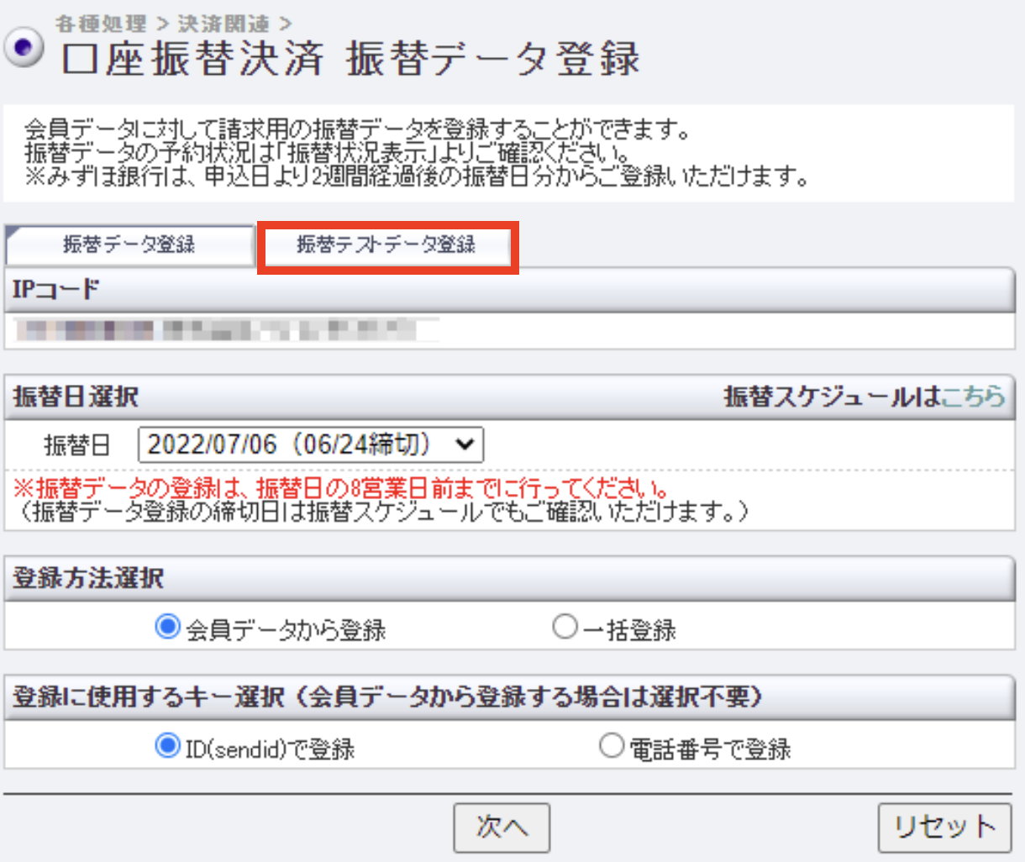Image resolution: width=1025 pixels, height=862 pixels.
Task: Pick the 電話番号で登録 radio option
Action: pyautogui.click(x=612, y=746)
